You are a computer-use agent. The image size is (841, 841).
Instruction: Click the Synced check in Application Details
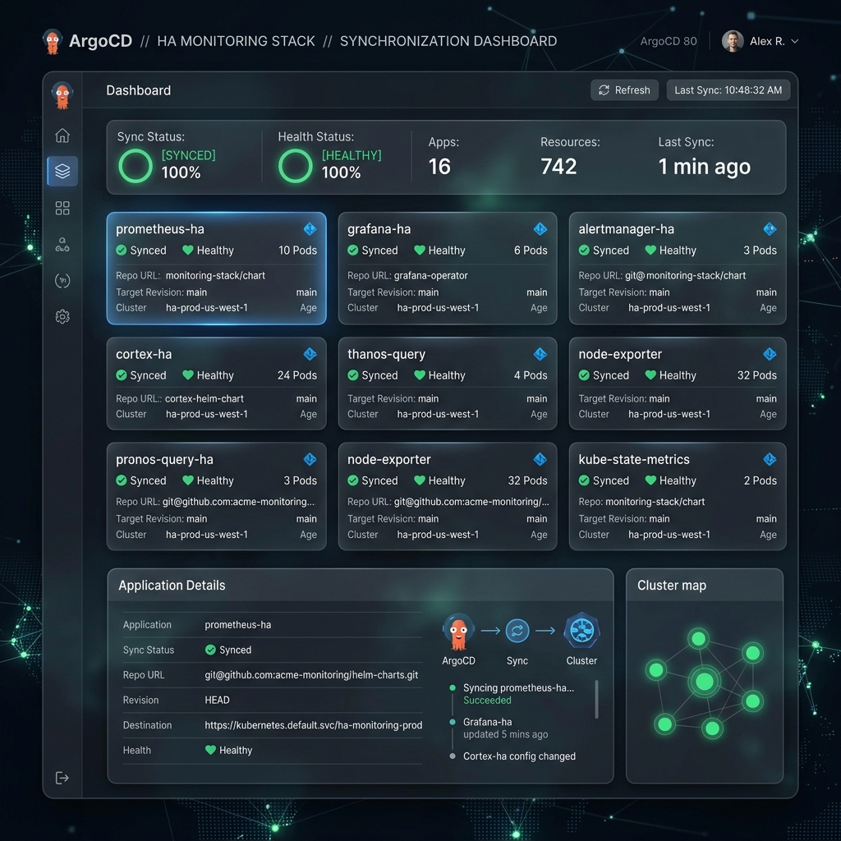click(210, 650)
